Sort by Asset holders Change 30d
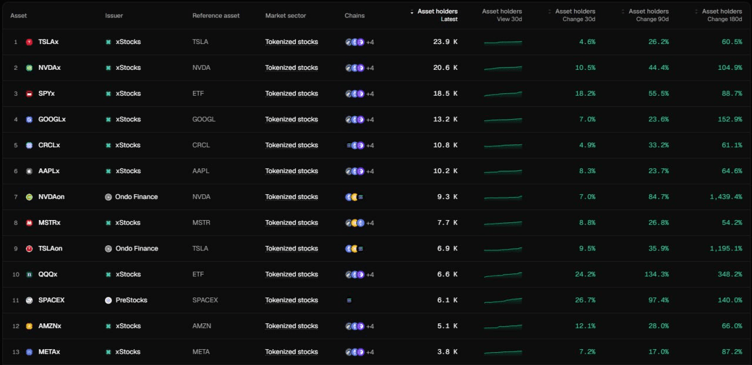 click(575, 15)
